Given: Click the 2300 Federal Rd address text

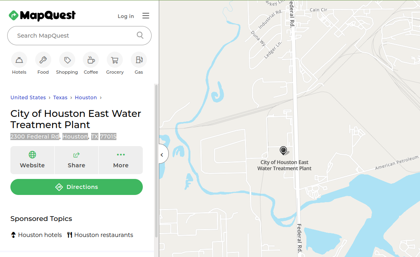Looking at the screenshot, I should click(35, 137).
